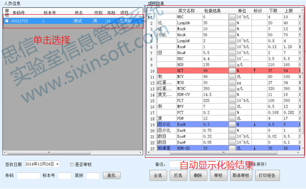The width and height of the screenshot is (306, 189).
Task: Click the small button in the RDW-SD row
Action: pos(232,148)
